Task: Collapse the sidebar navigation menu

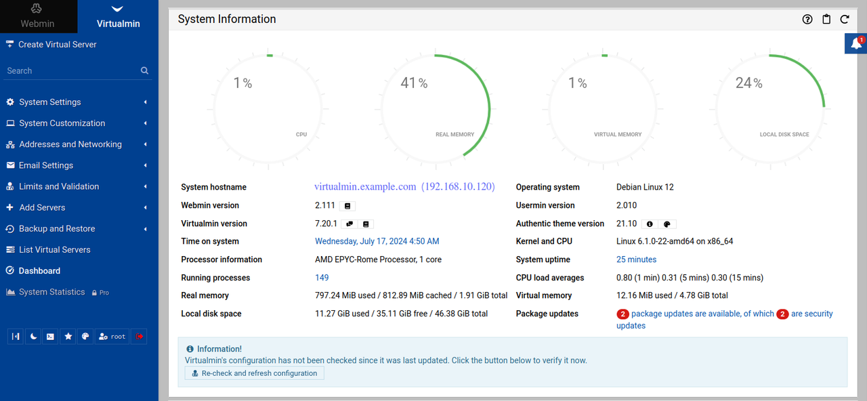Action: (16, 337)
